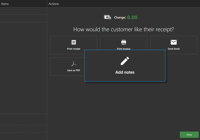This screenshot has height=140, width=200.
Task: Click the receipt question heading text
Action: tap(124, 29)
